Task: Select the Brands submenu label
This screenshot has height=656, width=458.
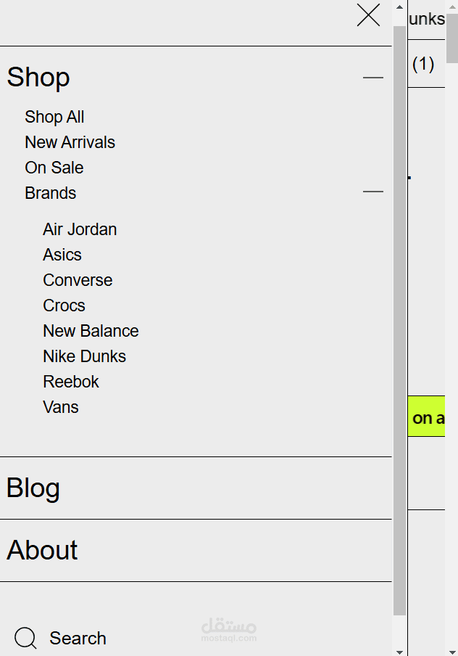Action: [50, 193]
